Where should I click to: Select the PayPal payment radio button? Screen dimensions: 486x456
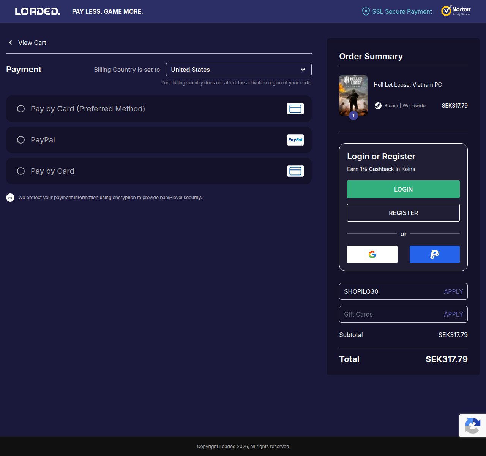[21, 140]
